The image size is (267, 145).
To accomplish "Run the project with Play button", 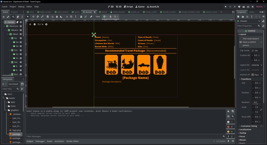I will coord(226,6).
